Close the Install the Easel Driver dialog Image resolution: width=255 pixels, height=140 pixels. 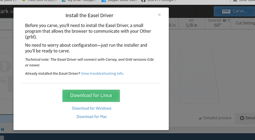159,15
